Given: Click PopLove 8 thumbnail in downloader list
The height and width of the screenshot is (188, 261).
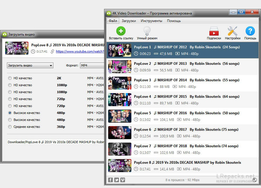Looking at the screenshot, I should tap(120, 165).
